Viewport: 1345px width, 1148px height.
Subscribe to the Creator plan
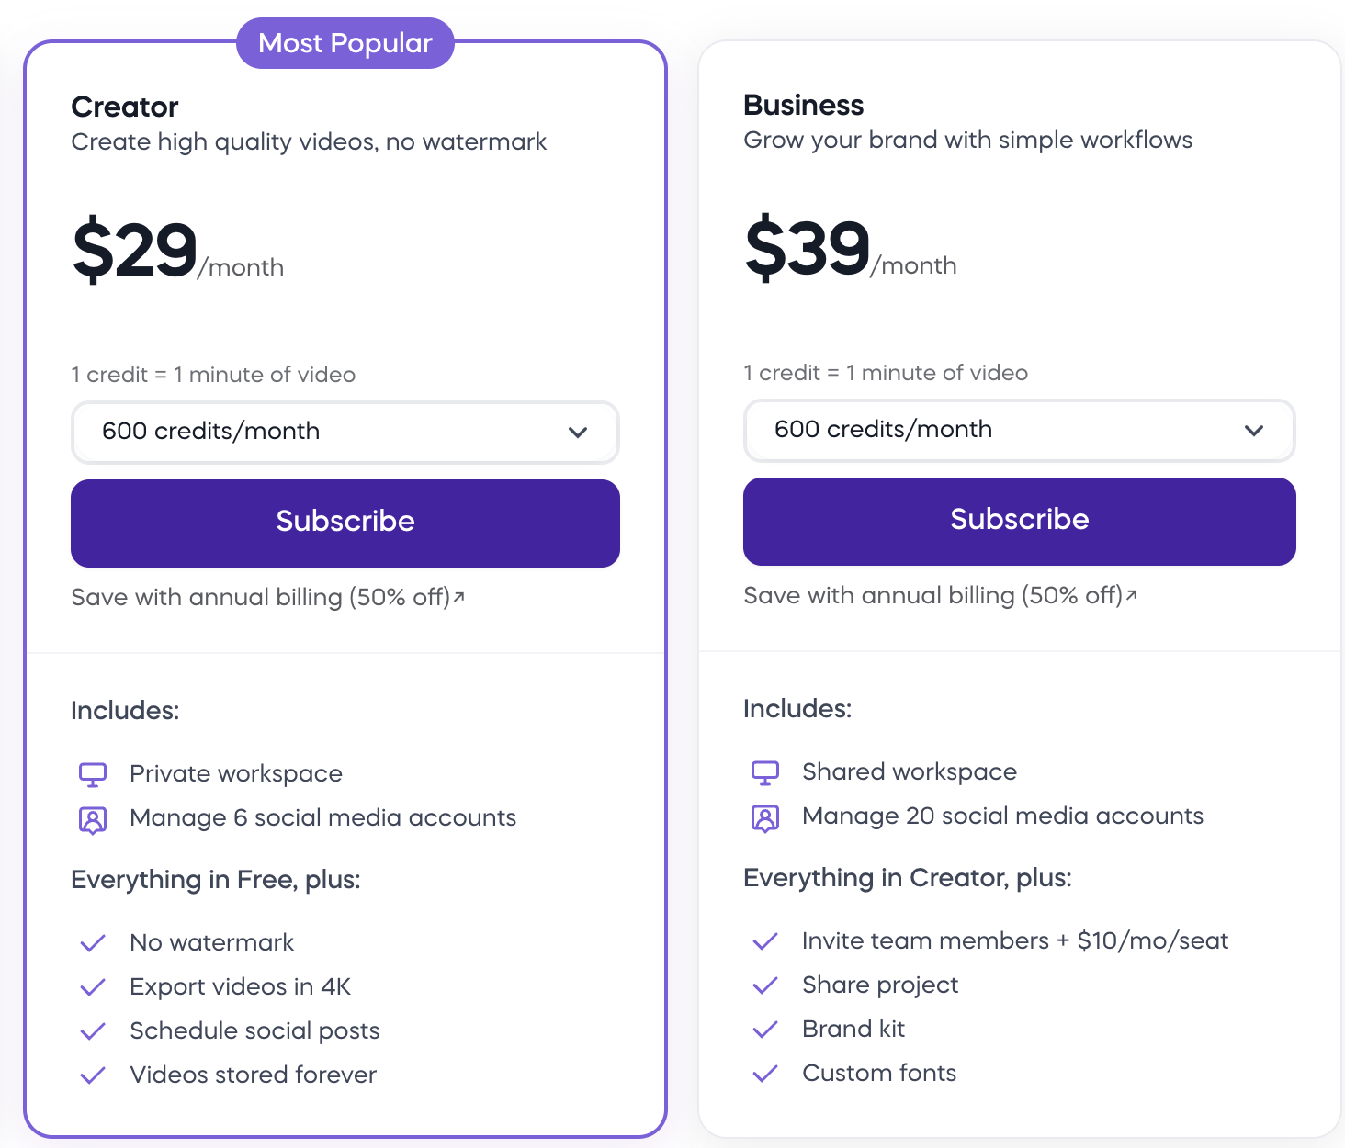pyautogui.click(x=345, y=523)
